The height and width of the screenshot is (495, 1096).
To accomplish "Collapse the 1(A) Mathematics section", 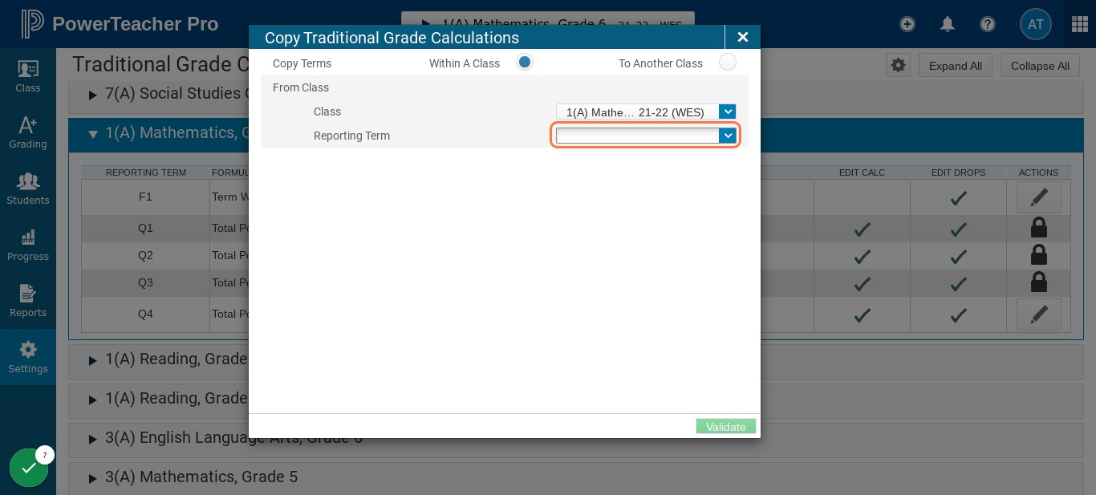I will pyautogui.click(x=92, y=134).
